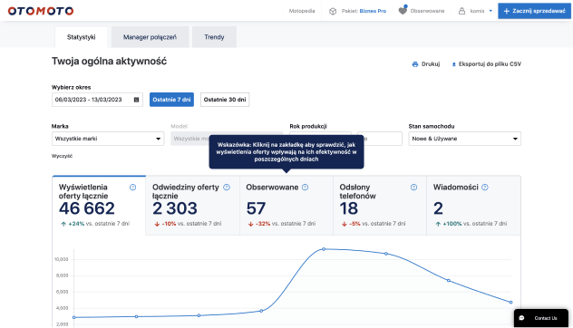The width and height of the screenshot is (573, 328).
Task: Open the Motopedia link
Action: coord(302,11)
